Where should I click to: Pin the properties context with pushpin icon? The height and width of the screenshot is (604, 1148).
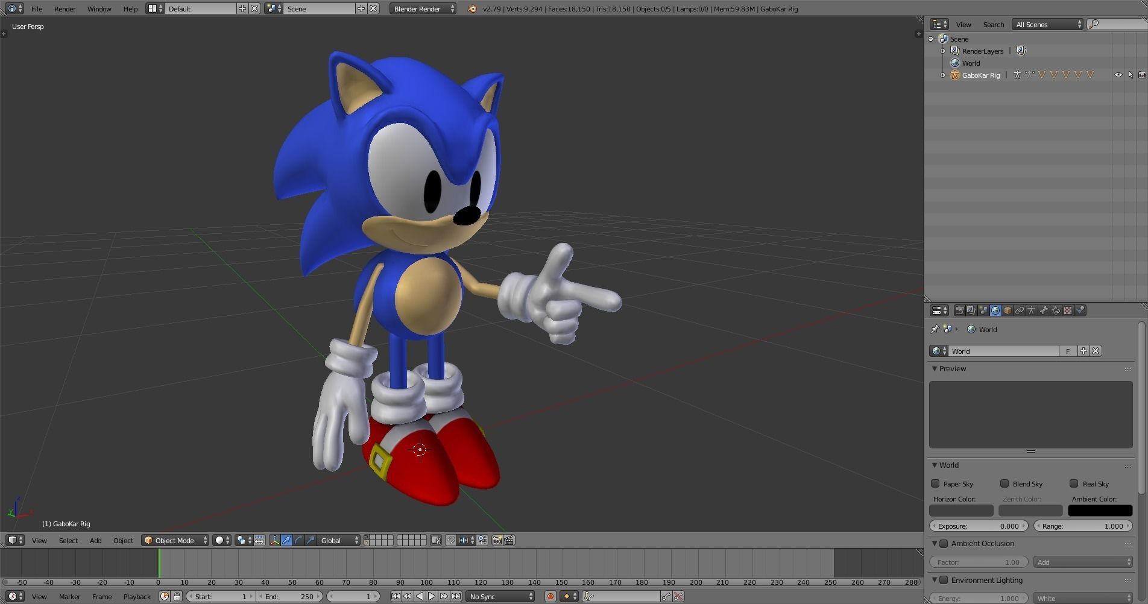935,329
